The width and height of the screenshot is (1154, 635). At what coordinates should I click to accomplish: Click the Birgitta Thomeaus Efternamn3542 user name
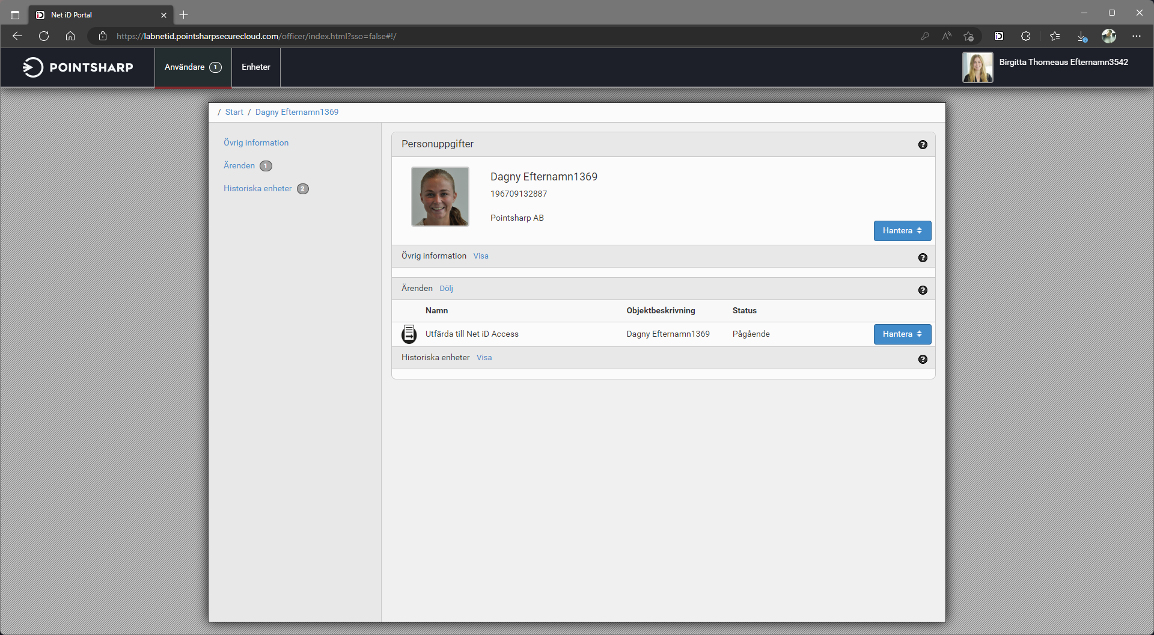coord(1063,62)
